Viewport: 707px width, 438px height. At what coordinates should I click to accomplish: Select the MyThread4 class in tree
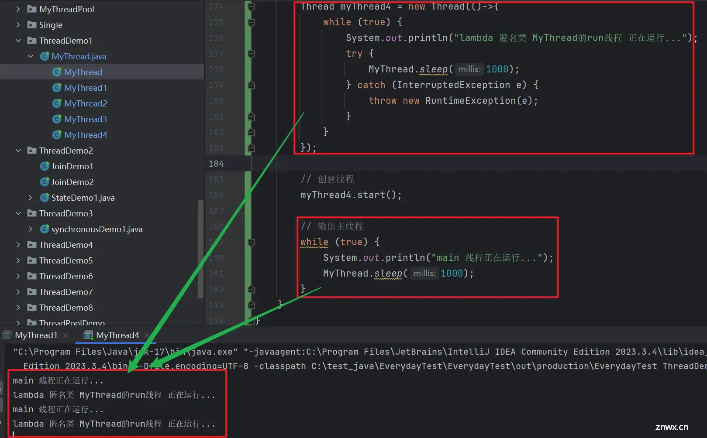pos(86,135)
